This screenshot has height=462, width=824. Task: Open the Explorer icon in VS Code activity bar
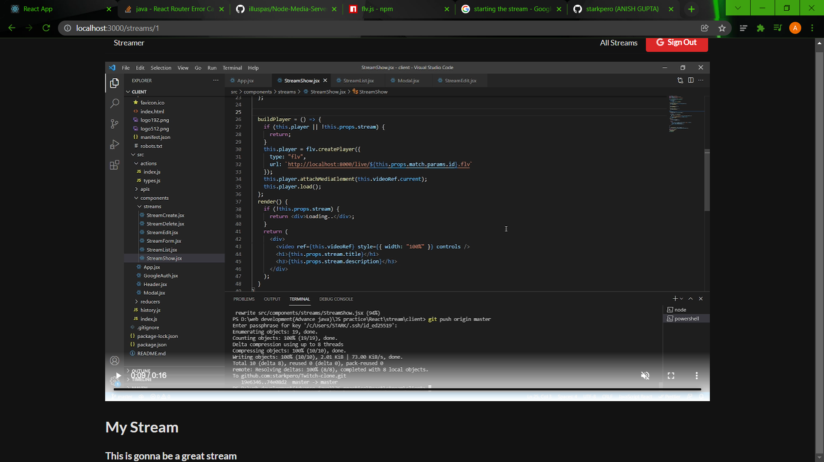click(115, 83)
